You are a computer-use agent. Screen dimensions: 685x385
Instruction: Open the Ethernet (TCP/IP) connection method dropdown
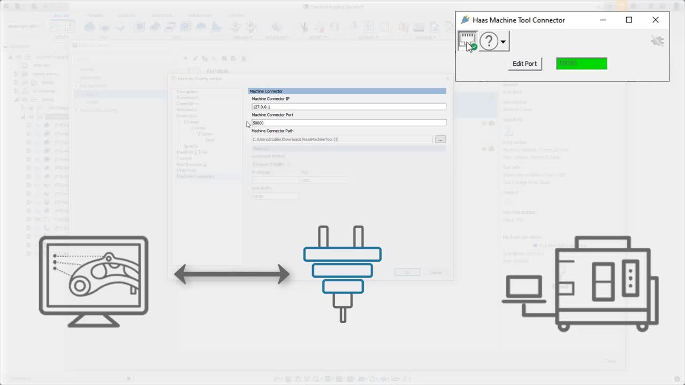click(272, 164)
